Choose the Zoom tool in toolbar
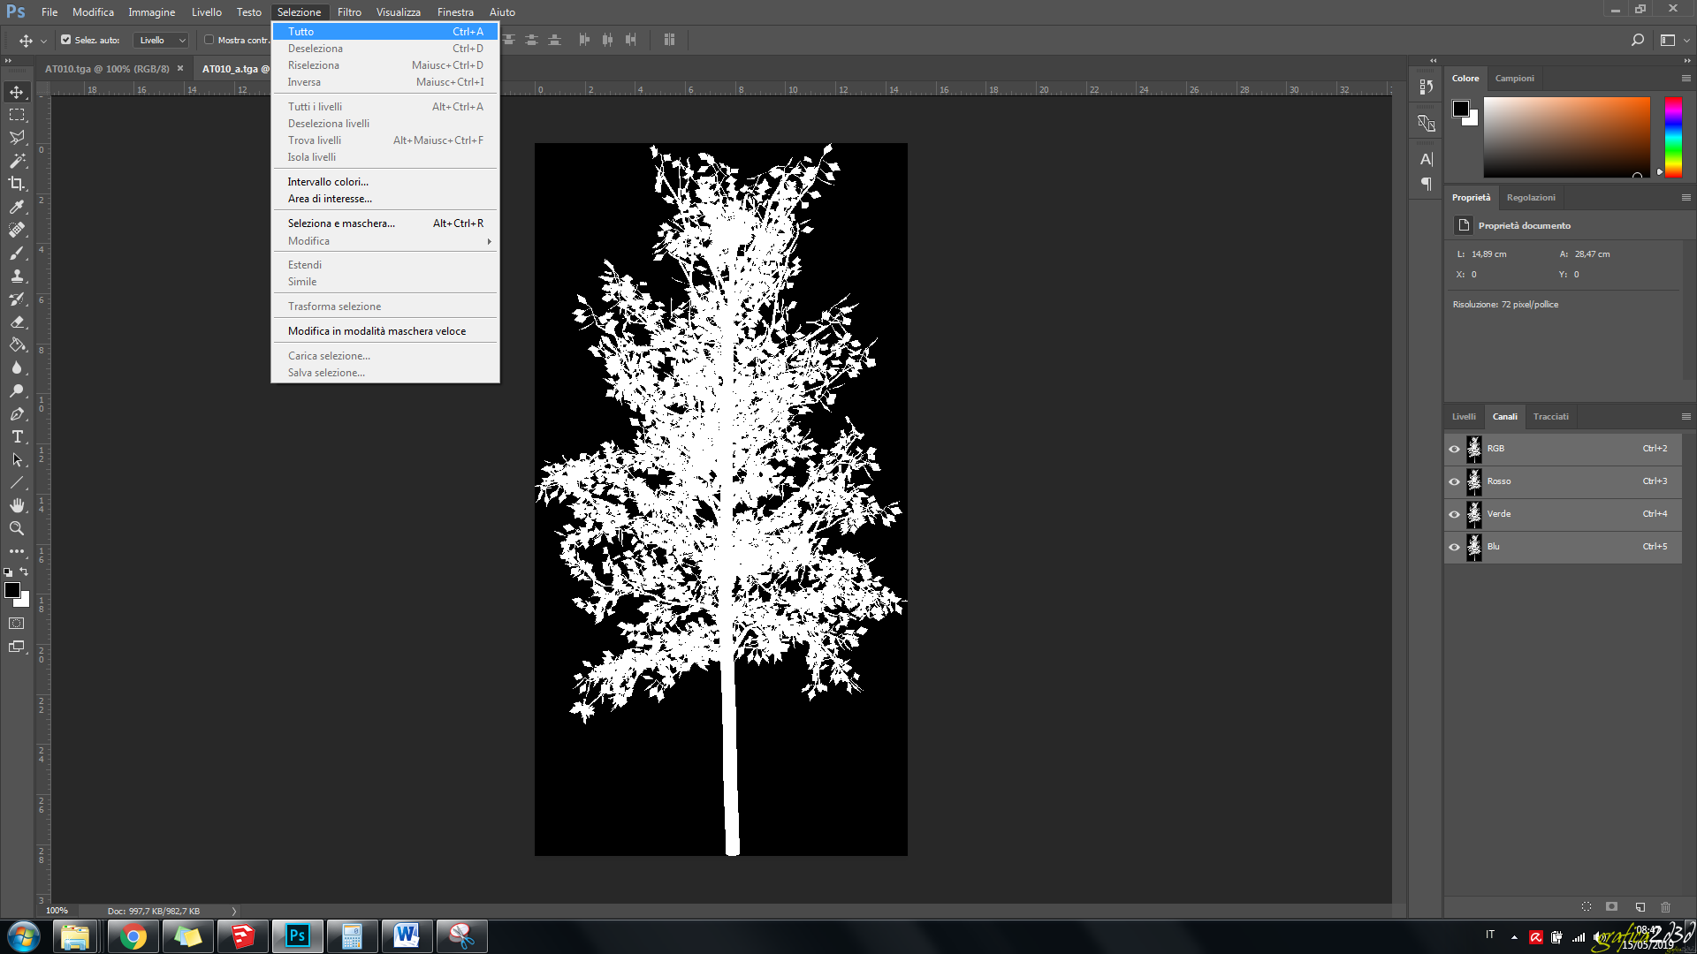Screen dimensions: 1697x954 pos(17,528)
